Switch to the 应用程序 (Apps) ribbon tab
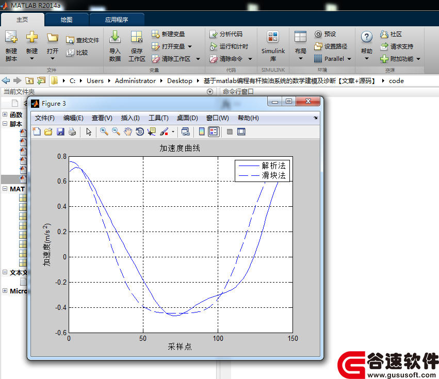439x379 pixels. pyautogui.click(x=117, y=20)
